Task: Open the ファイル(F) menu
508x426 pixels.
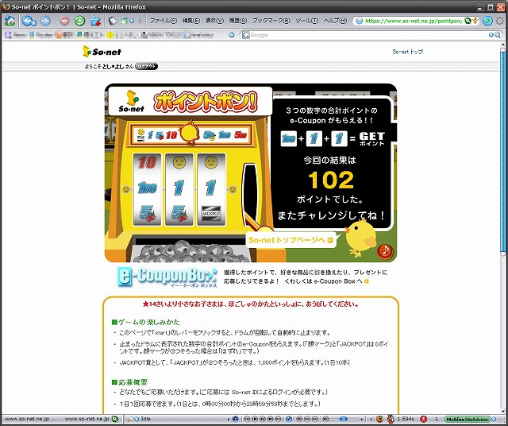Action: coord(164,21)
